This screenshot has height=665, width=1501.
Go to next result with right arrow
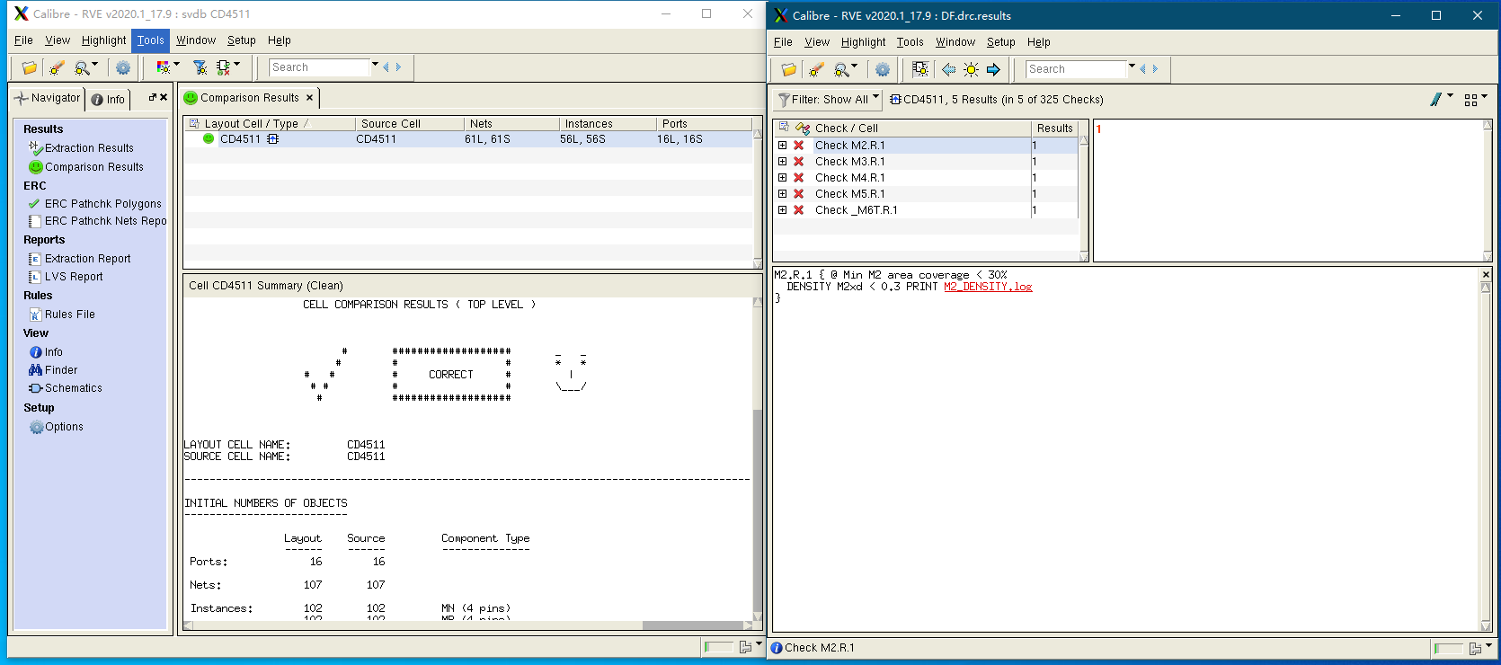pyautogui.click(x=993, y=69)
